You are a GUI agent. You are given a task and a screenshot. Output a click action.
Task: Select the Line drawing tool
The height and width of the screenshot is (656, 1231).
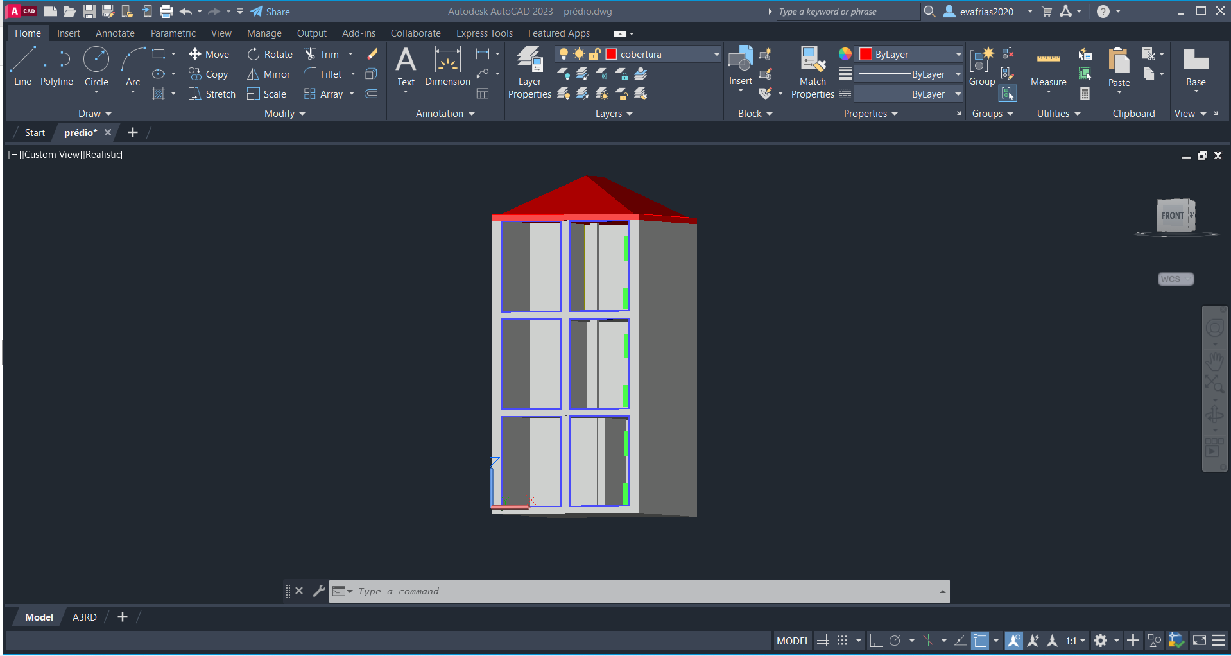point(22,65)
